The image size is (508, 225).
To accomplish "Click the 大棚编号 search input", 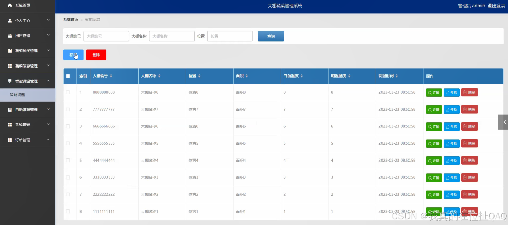I will (106, 36).
